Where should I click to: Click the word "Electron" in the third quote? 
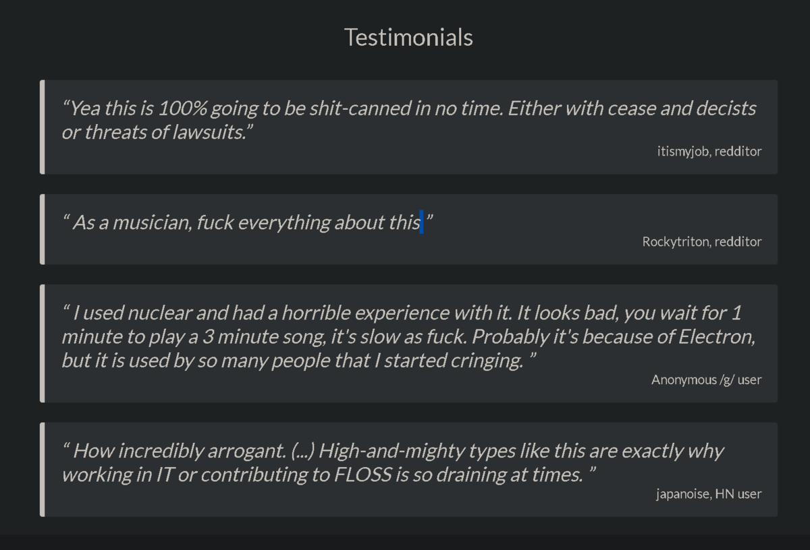717,336
